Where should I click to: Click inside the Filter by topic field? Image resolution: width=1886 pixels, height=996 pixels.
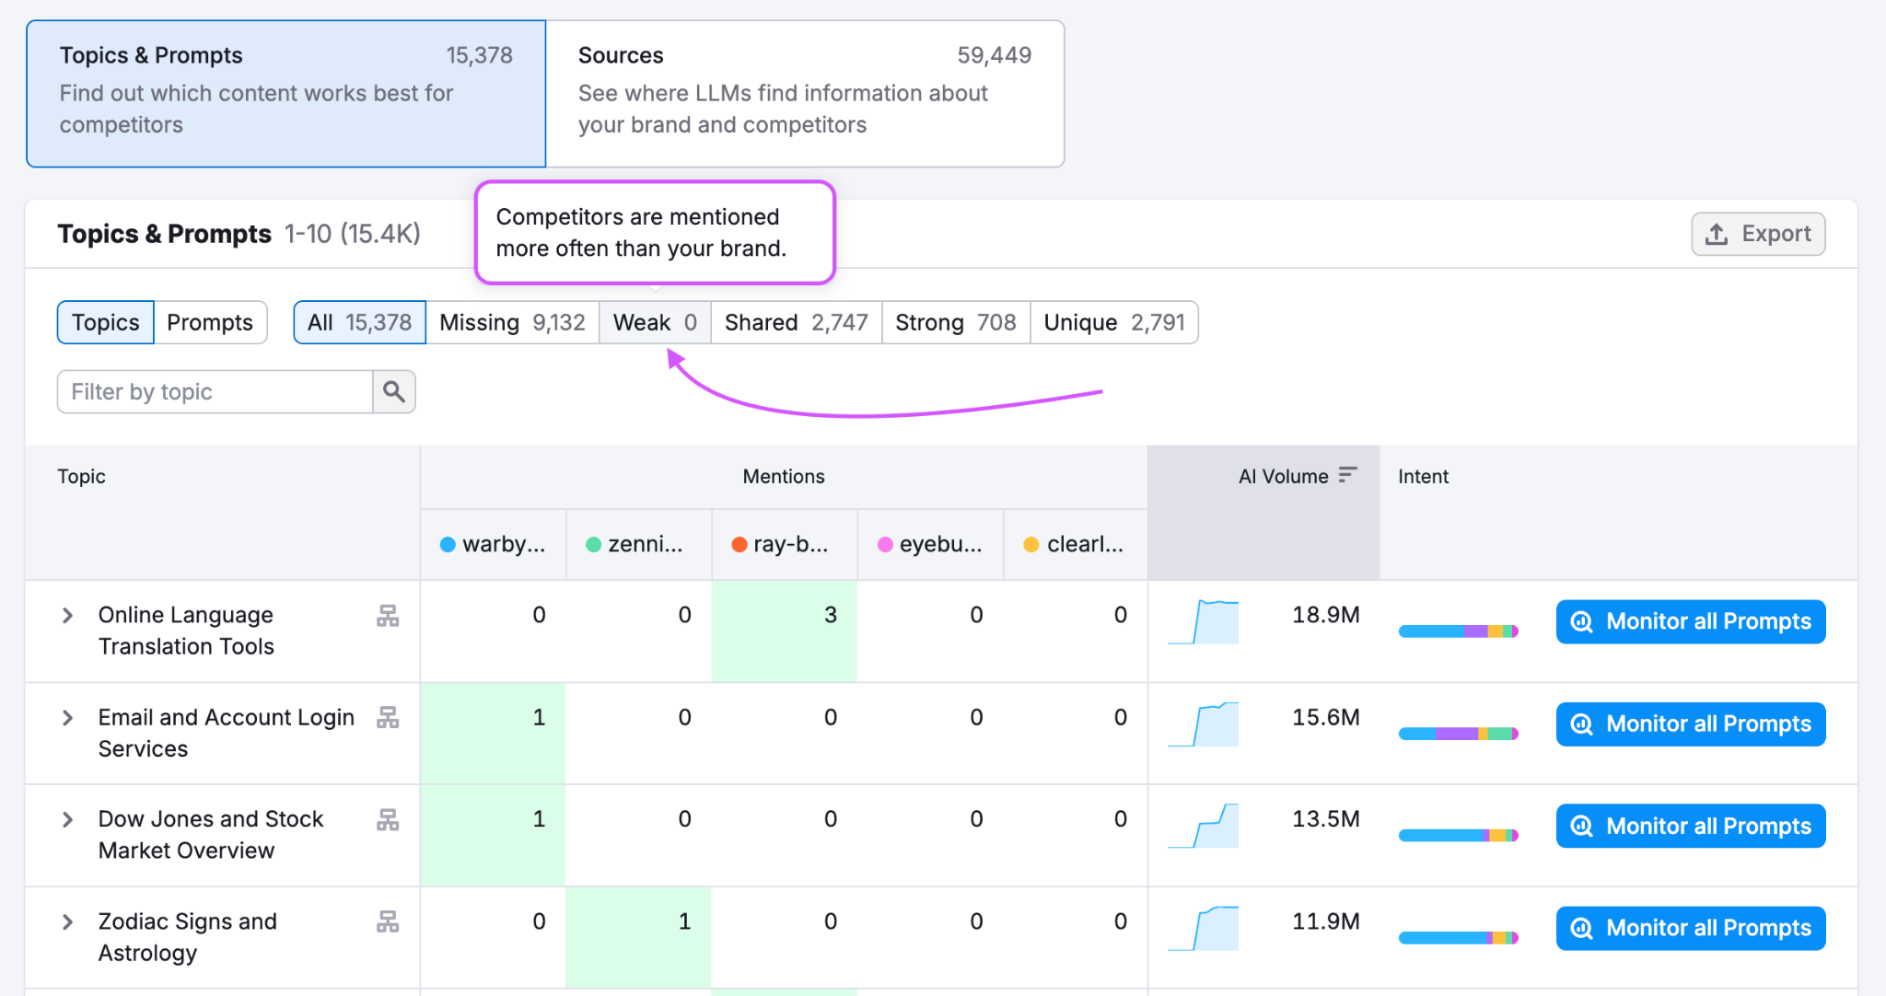pyautogui.click(x=212, y=391)
